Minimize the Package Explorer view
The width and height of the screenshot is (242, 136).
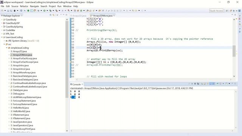point(64,15)
